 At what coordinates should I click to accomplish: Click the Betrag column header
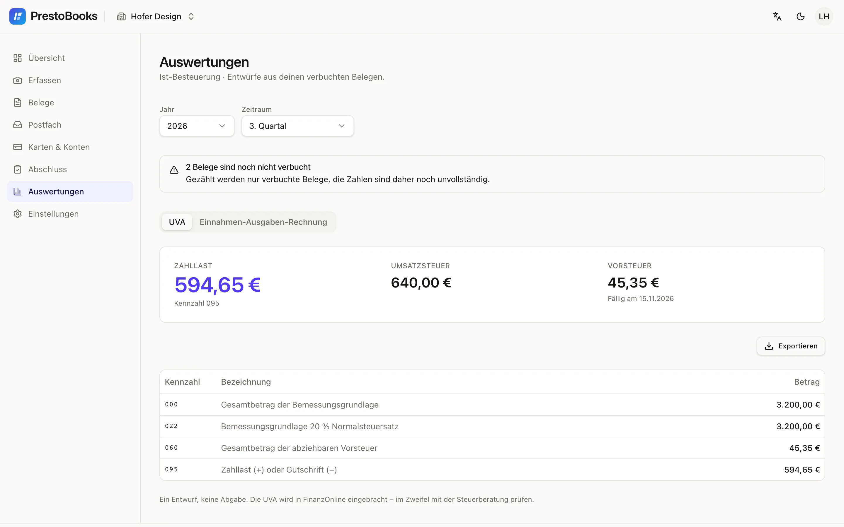(807, 382)
